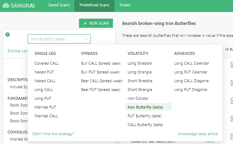This screenshot has width=233, height=144.
Task: Click the CONSOLIDATED section label
Action: click(x=18, y=132)
